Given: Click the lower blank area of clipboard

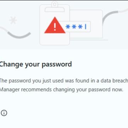Looking at the screenshot, I should point(55,40).
